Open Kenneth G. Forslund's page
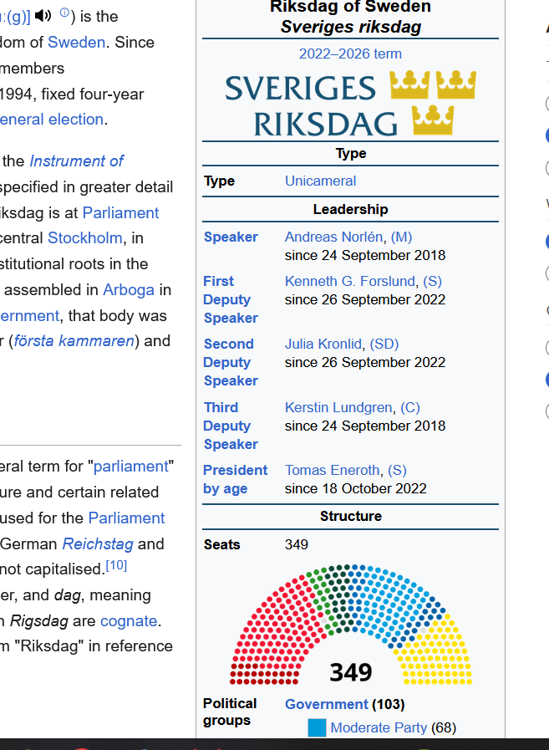 point(350,281)
